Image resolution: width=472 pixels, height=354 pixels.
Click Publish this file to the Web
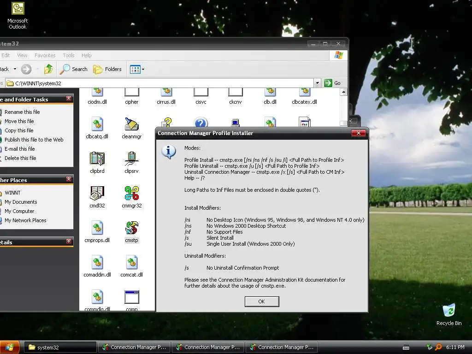click(x=34, y=140)
